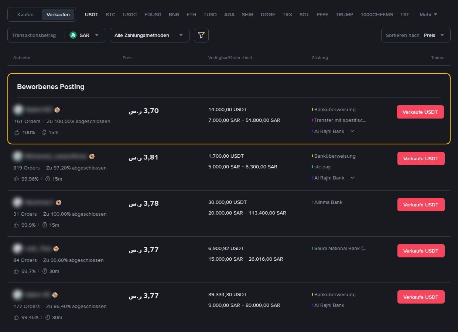The width and height of the screenshot is (458, 332).
Task: Select the TRX coin tab
Action: 287,14
